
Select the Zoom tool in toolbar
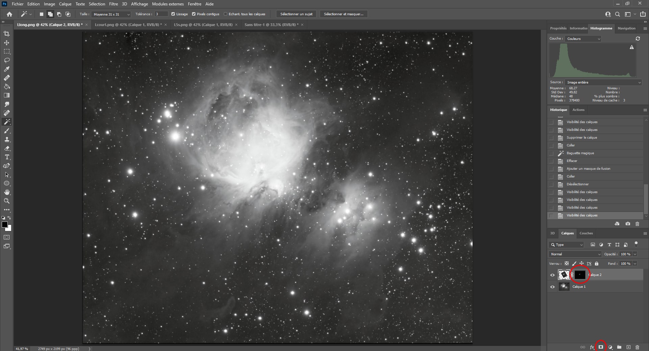coord(7,201)
